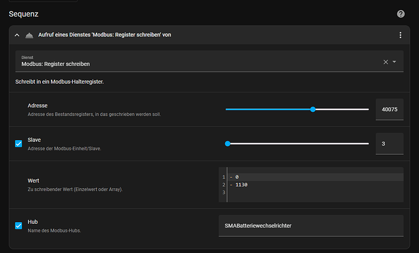
Task: Uncheck the Hub checkbox
Action: [18, 226]
